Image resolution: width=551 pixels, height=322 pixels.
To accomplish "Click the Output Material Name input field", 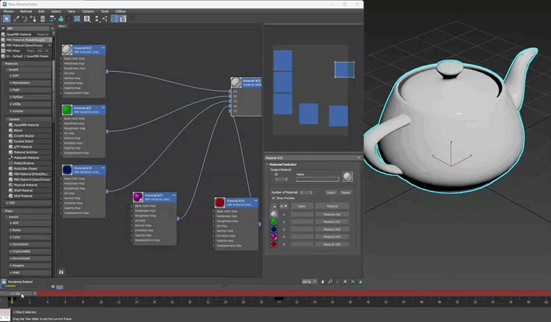I will coord(317,179).
